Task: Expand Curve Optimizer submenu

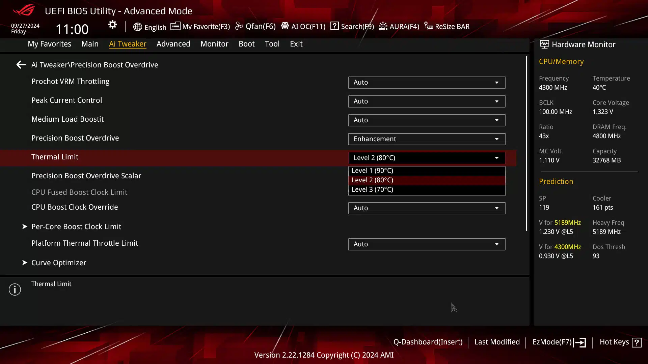Action: [59, 263]
